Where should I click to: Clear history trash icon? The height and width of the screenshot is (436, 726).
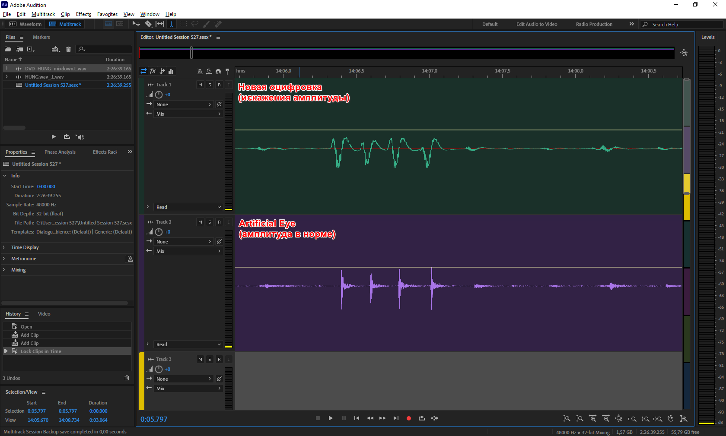[127, 378]
